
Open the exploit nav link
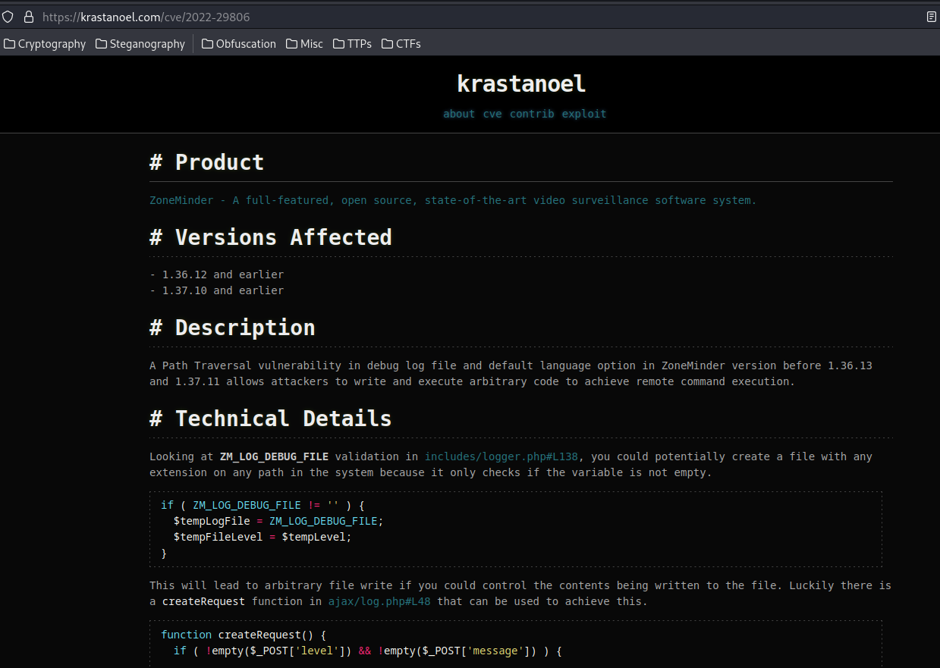click(584, 114)
